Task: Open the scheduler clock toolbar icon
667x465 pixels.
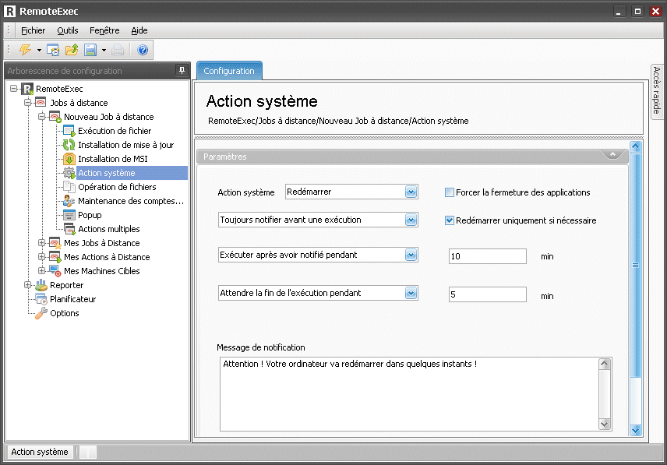Action: (53, 50)
